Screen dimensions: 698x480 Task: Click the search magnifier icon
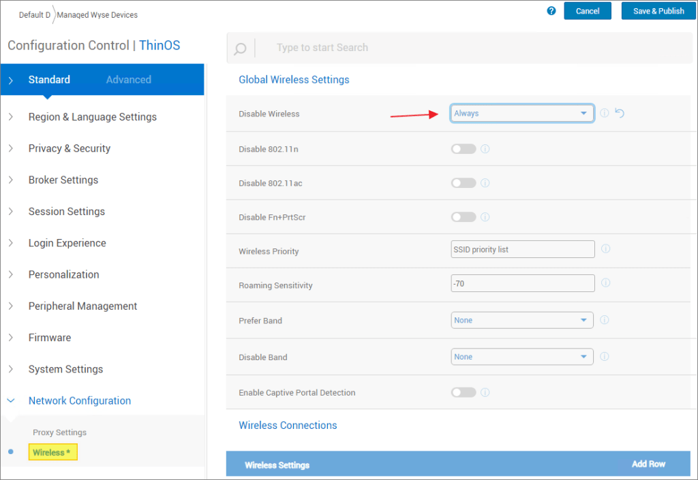(x=240, y=48)
